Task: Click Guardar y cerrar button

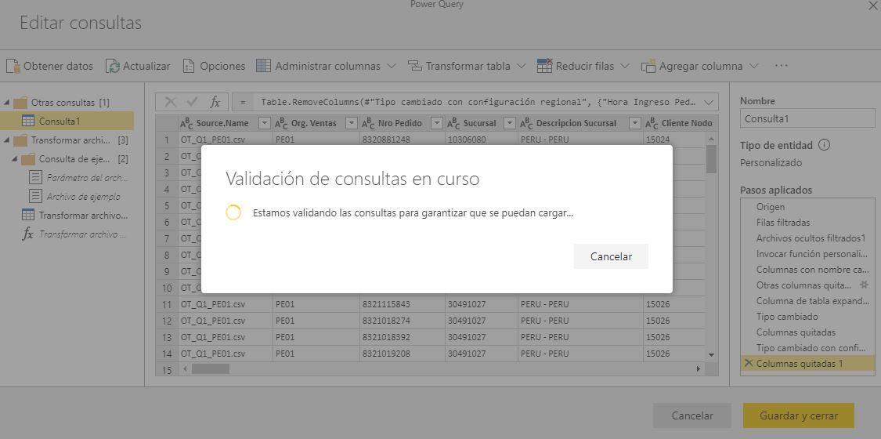Action: [799, 416]
